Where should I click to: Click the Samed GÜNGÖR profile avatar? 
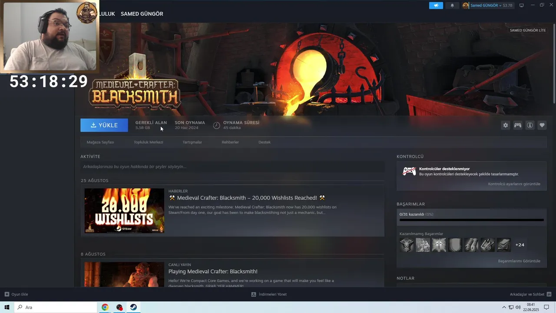pyautogui.click(x=466, y=6)
